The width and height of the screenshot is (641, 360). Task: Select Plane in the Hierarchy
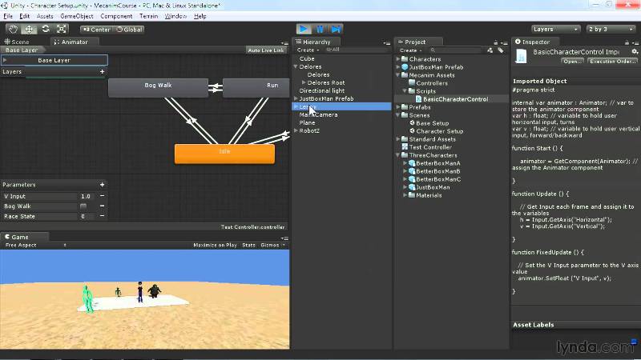(307, 122)
